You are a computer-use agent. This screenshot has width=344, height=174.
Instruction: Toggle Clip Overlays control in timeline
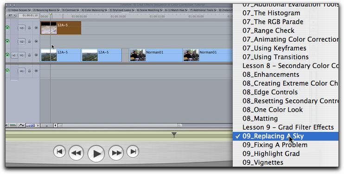21,125
